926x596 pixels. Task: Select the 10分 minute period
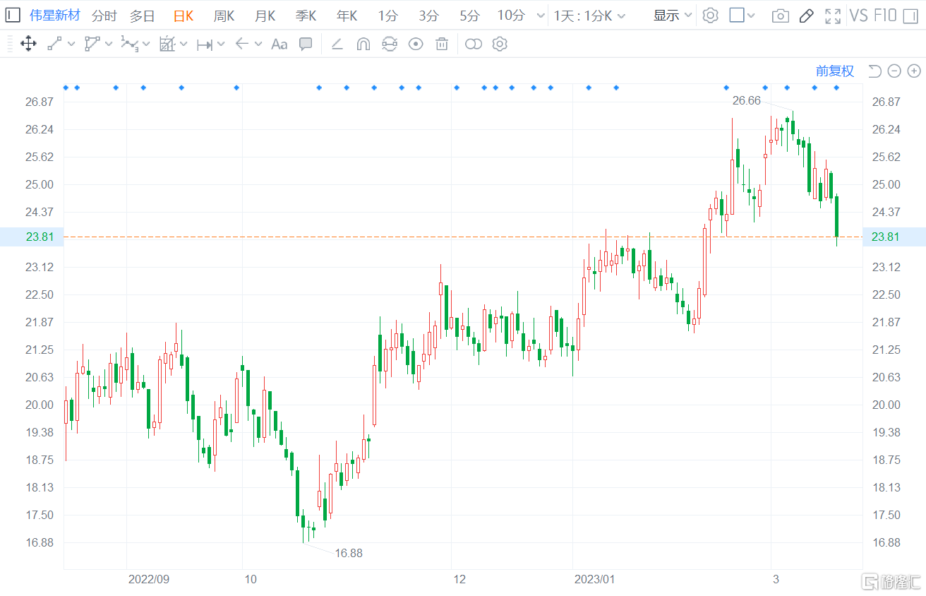511,16
